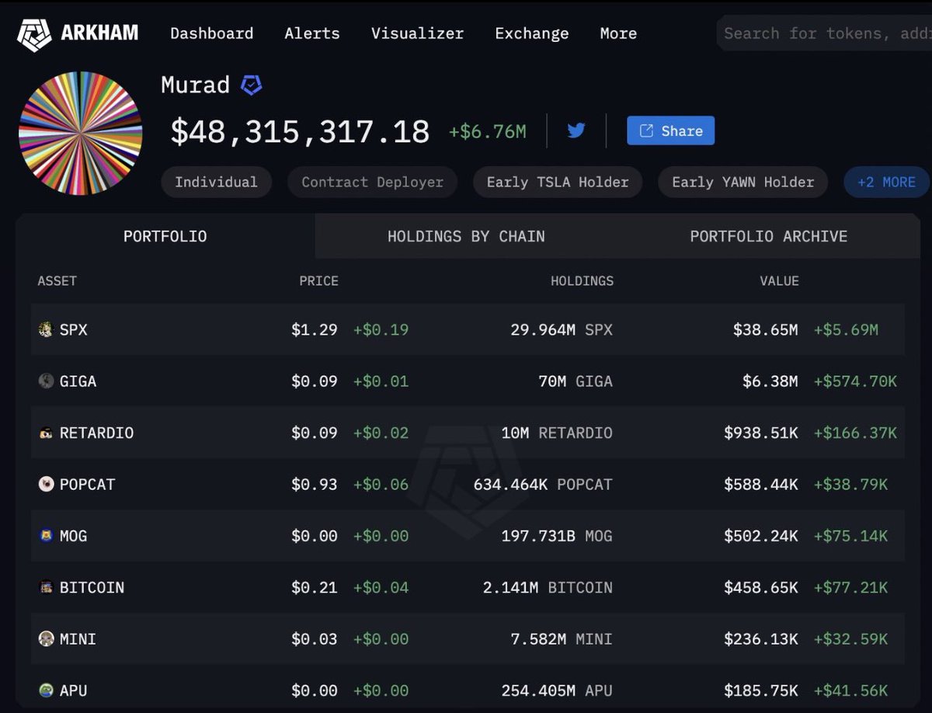Click MOG holdings 197.731B MOG
This screenshot has height=713, width=932.
[x=557, y=536]
